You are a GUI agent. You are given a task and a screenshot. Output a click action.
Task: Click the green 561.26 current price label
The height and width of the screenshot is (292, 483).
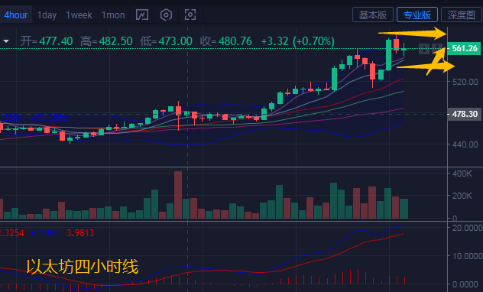click(x=464, y=48)
